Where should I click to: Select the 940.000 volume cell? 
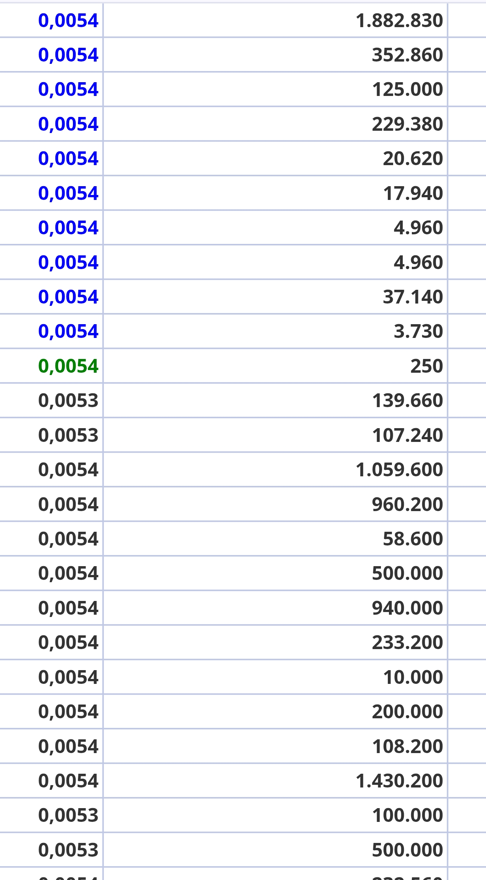click(x=407, y=608)
